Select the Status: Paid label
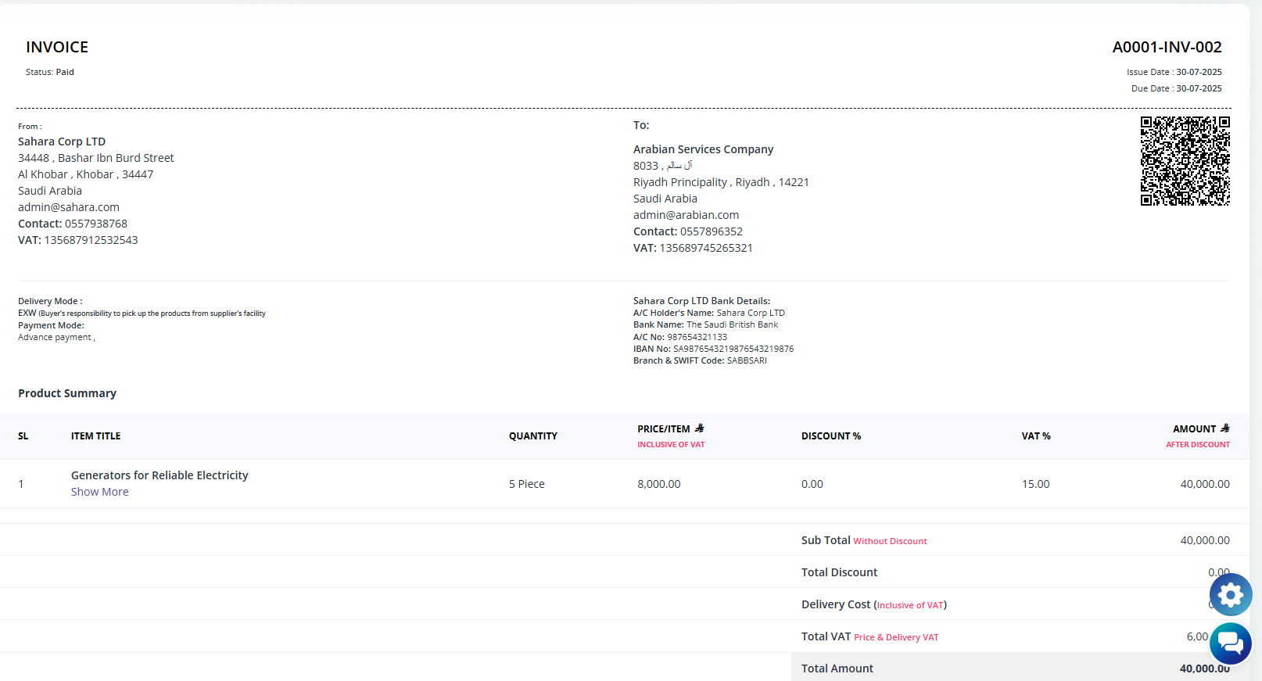Screen dimensions: 1262x681 coord(50,72)
